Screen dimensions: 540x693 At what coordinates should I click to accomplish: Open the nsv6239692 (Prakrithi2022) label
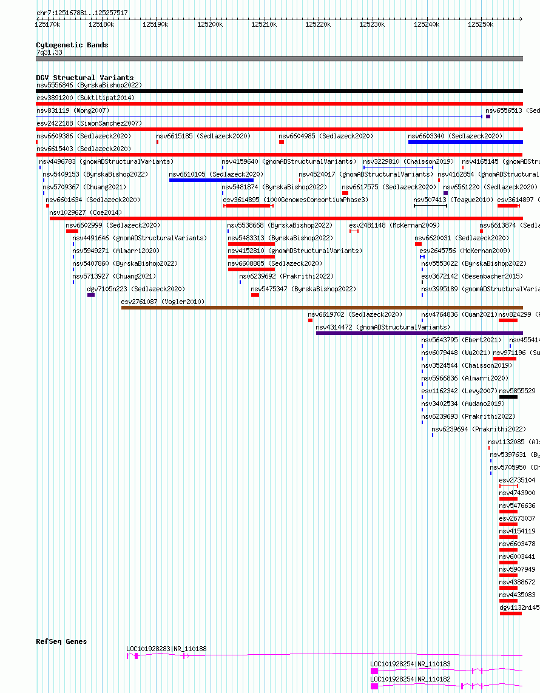click(x=286, y=277)
